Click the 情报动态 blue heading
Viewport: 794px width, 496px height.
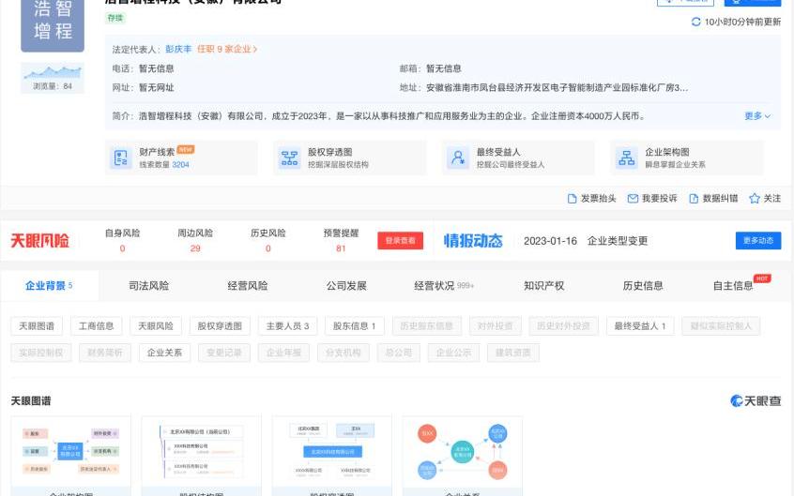(x=473, y=240)
